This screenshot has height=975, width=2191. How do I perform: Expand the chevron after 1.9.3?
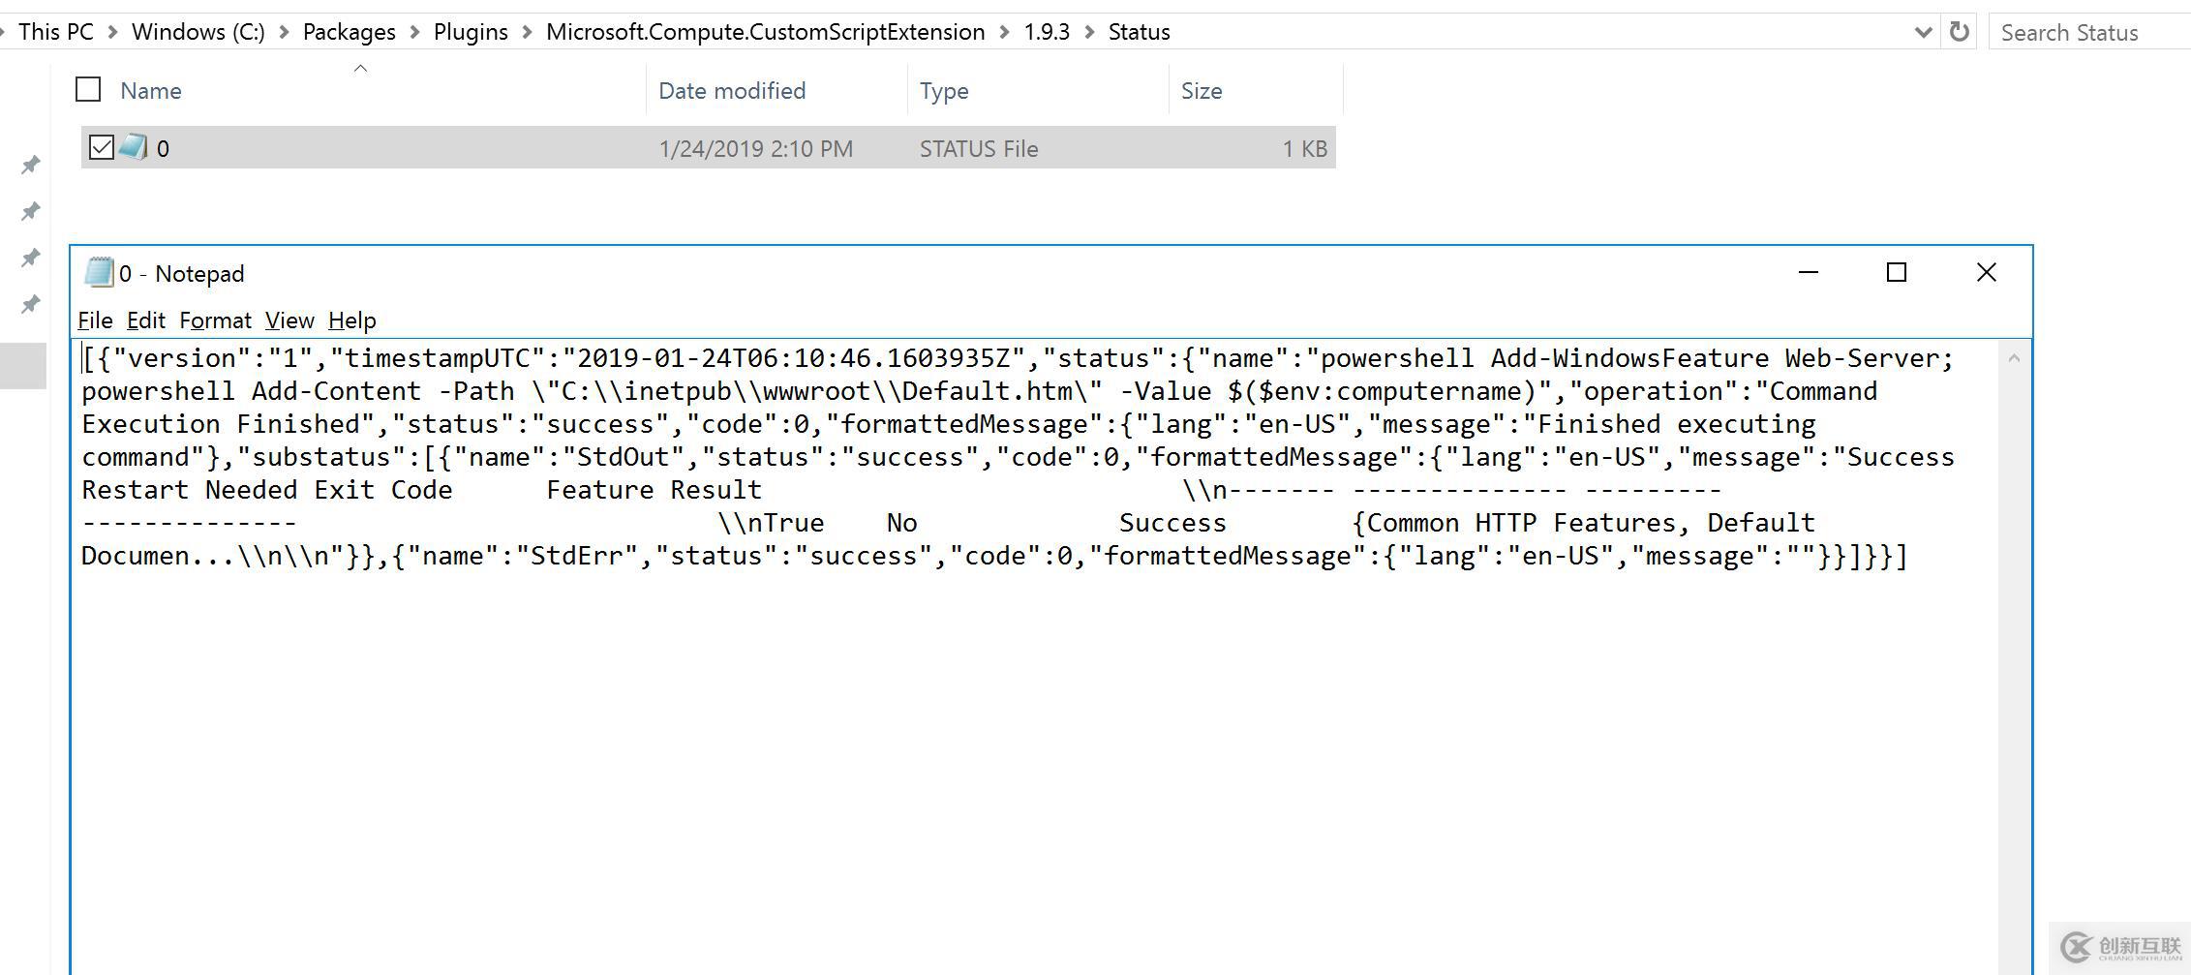tap(1090, 32)
